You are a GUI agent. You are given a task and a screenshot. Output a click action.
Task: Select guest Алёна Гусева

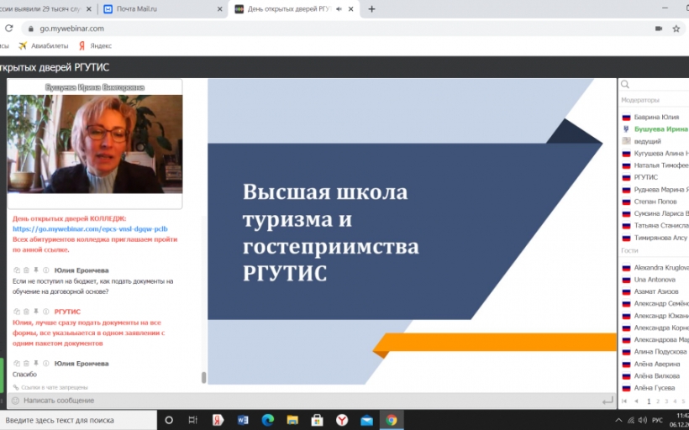click(655, 387)
